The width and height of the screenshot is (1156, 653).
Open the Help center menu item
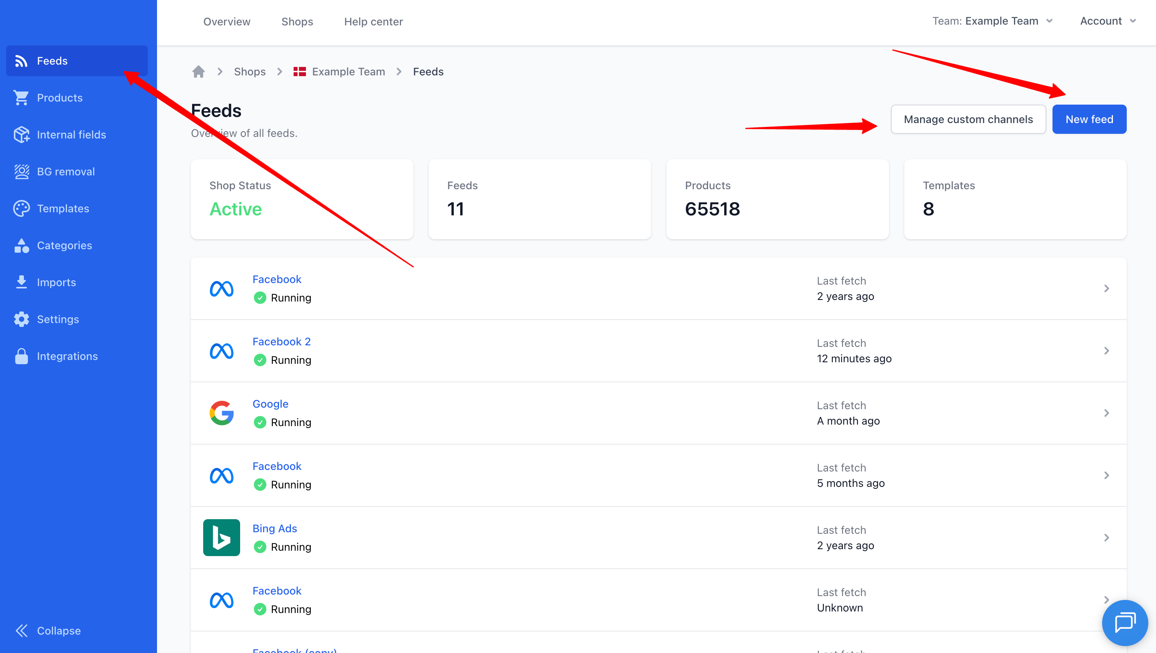click(x=373, y=22)
